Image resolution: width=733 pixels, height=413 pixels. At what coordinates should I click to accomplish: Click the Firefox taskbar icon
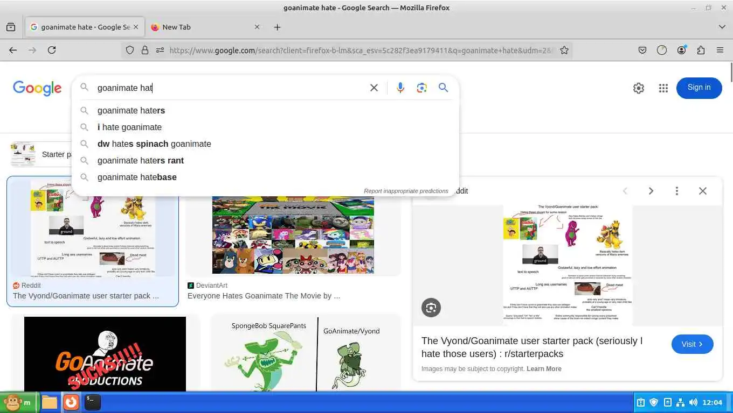coord(71,402)
